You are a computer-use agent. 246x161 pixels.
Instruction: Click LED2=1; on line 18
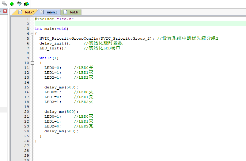click(x=53, y=102)
